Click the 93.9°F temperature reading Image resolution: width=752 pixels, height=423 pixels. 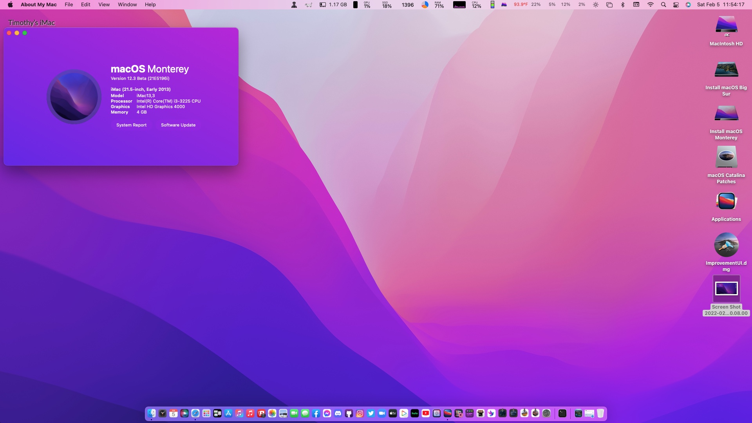pyautogui.click(x=521, y=5)
